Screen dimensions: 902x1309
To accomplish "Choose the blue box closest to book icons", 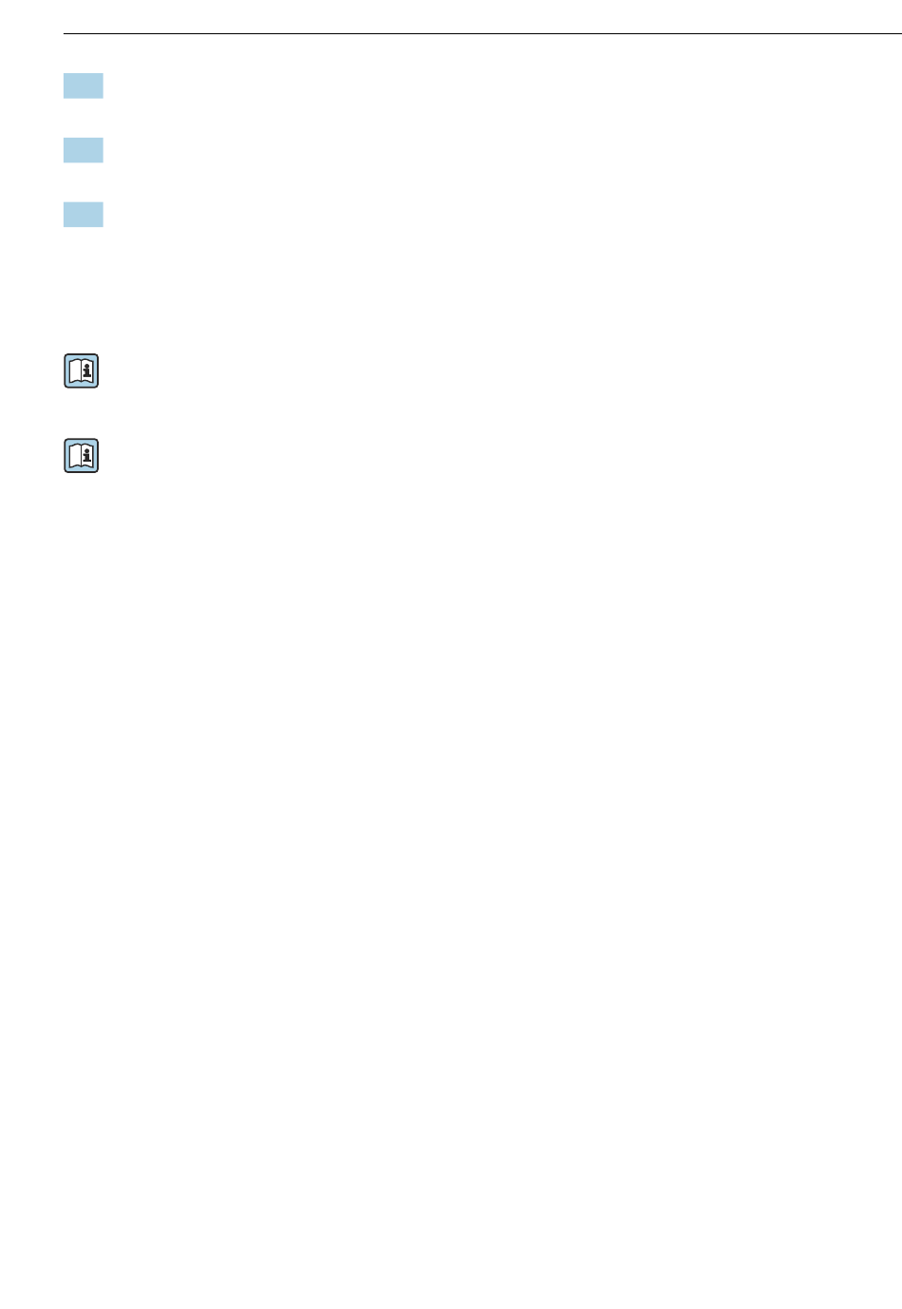I will [84, 215].
